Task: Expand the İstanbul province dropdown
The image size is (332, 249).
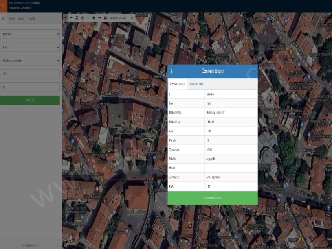Action: click(30, 34)
